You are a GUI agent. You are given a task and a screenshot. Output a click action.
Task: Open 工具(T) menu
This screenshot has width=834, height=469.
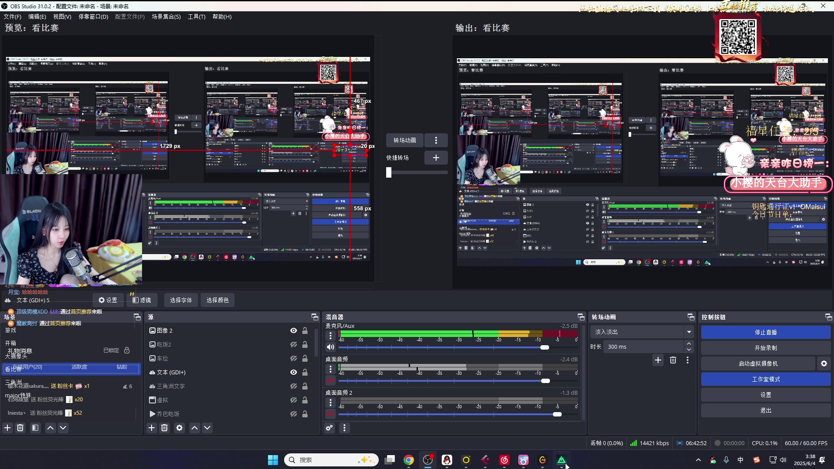(197, 17)
